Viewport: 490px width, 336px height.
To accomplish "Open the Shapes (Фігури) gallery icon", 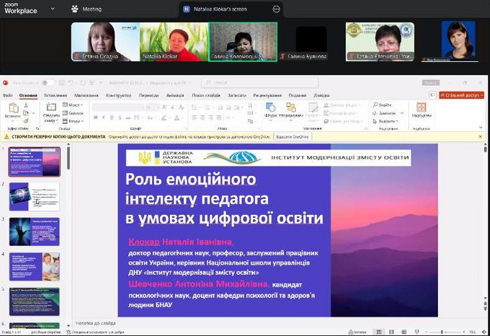I will (271, 107).
